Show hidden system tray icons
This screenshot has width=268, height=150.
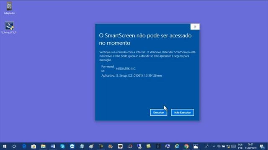click(x=214, y=146)
